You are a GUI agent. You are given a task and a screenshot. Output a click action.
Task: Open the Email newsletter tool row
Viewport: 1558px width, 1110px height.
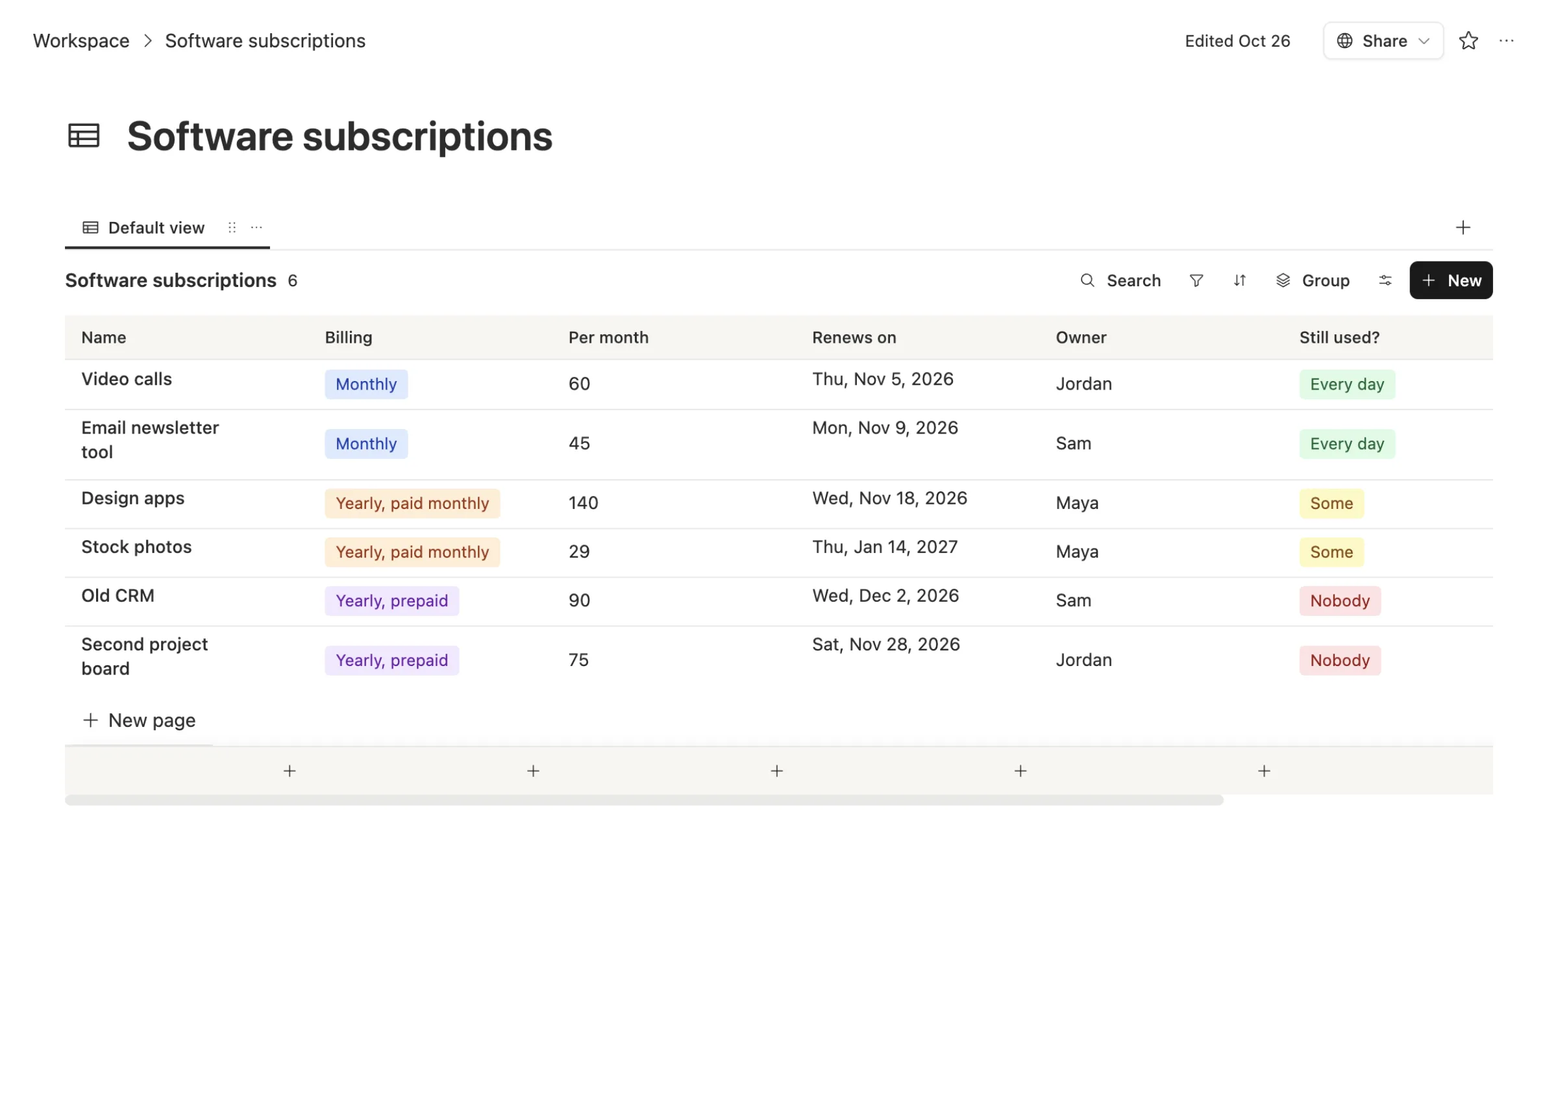pyautogui.click(x=150, y=439)
